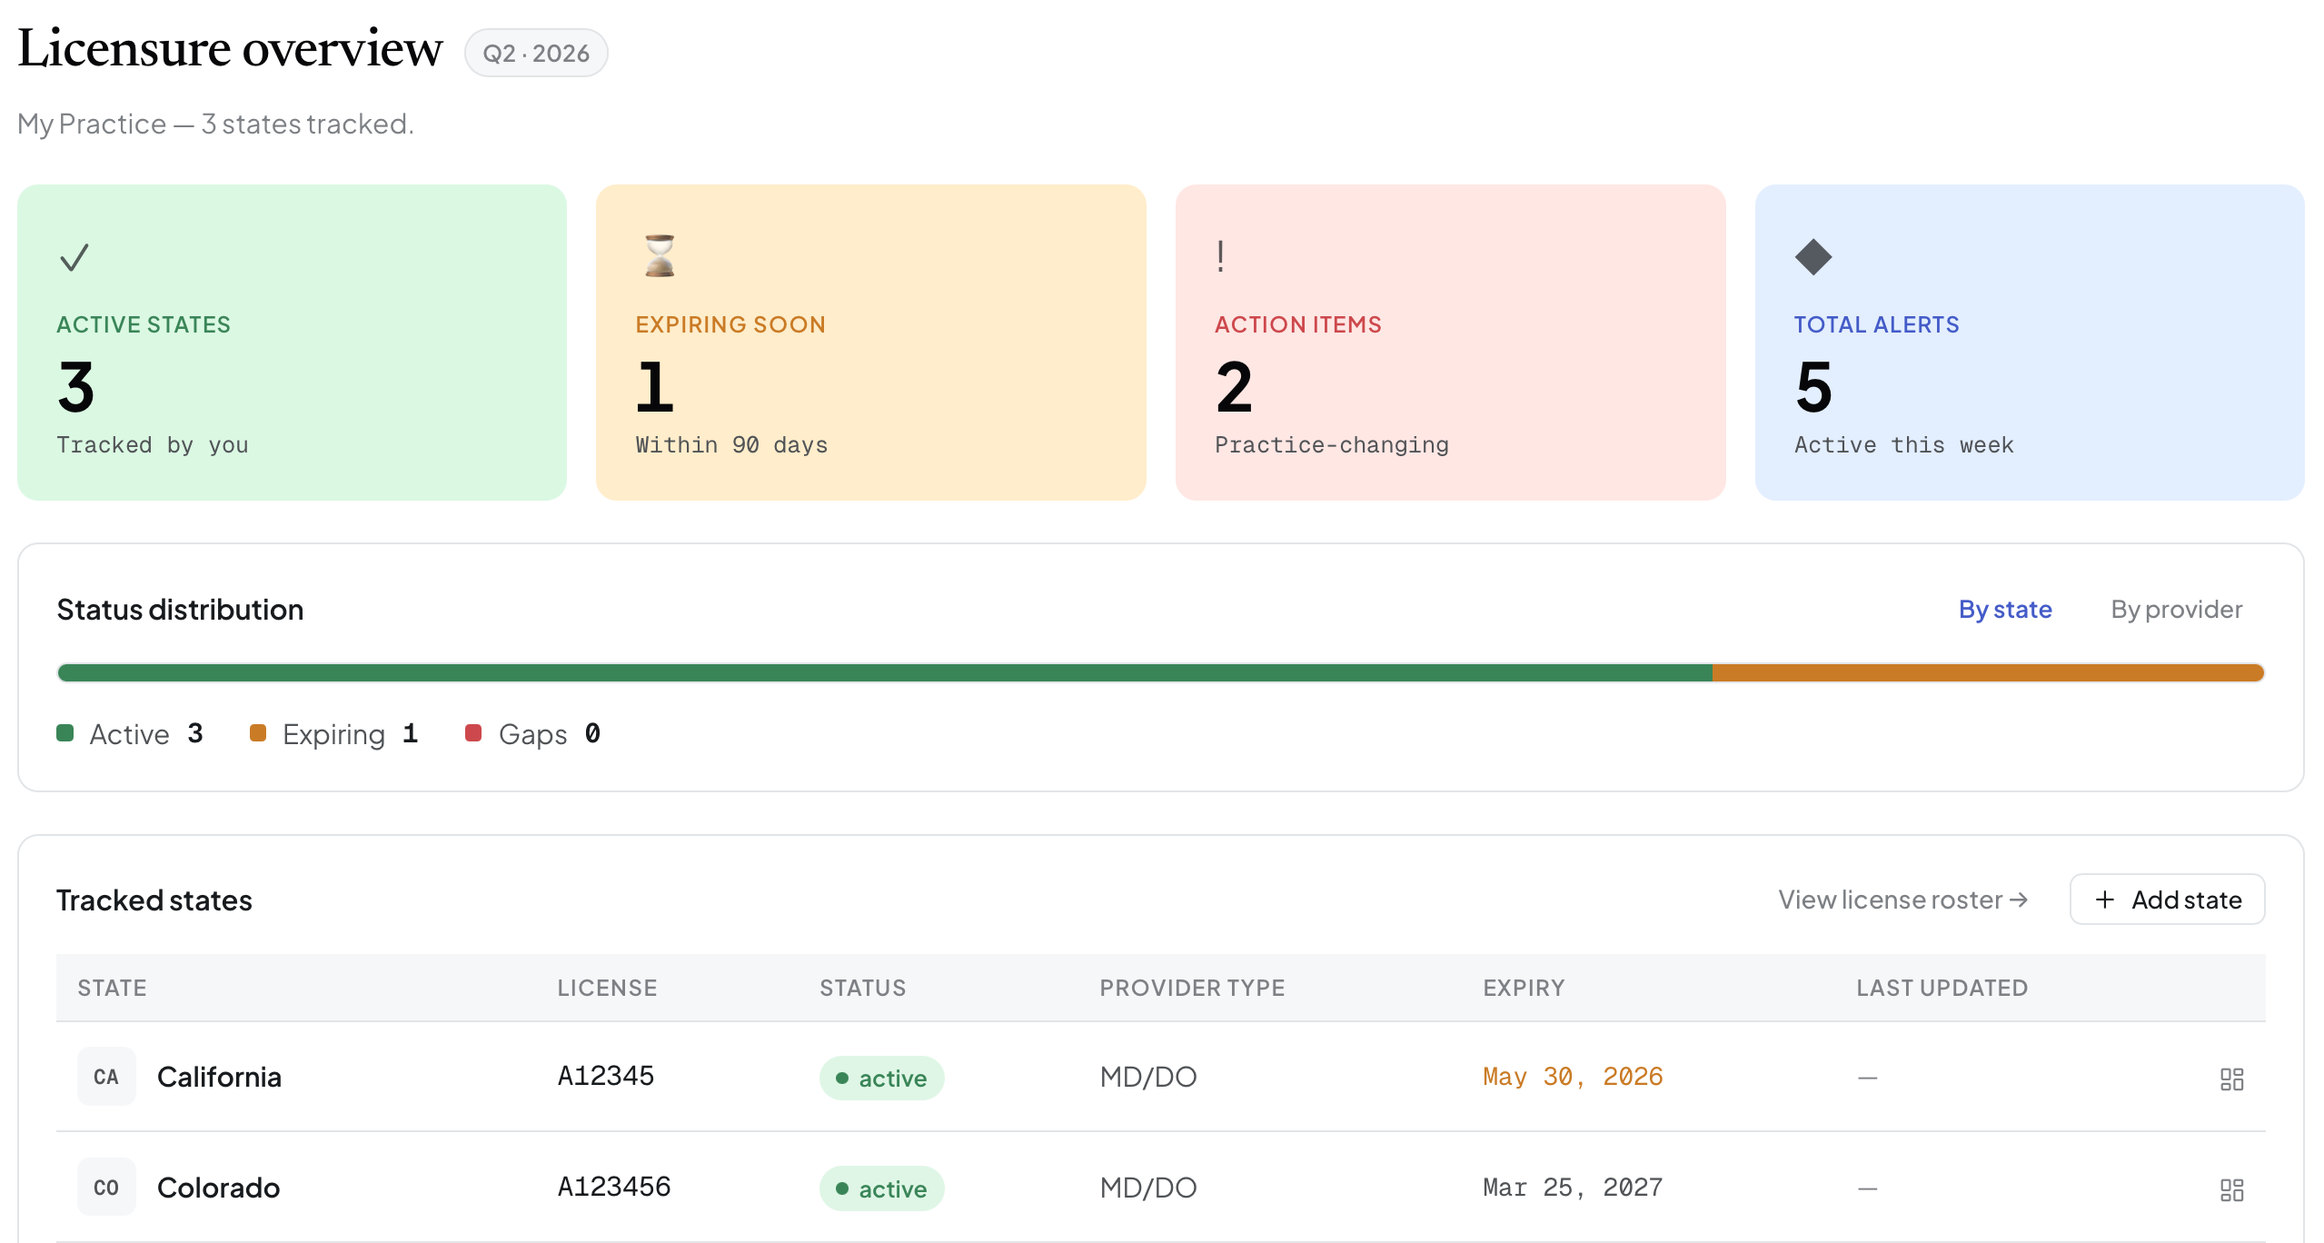Screen dimensions: 2324x1243
Task: Click the CA state badge
Action: (x=106, y=1077)
